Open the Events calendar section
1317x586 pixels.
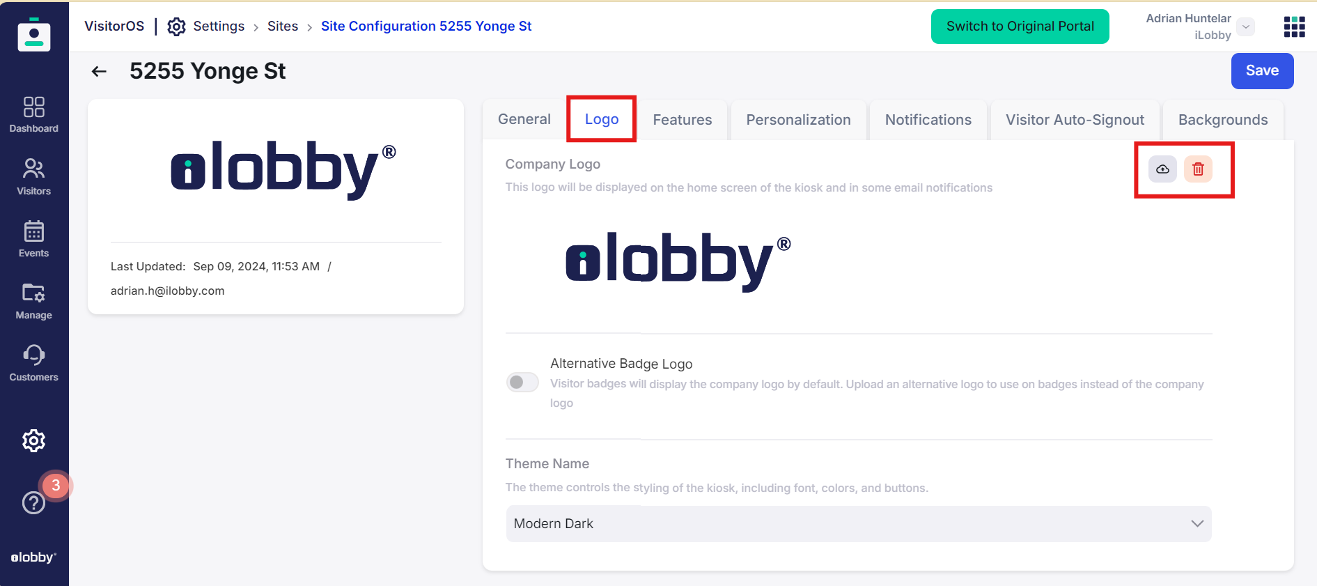pos(33,239)
